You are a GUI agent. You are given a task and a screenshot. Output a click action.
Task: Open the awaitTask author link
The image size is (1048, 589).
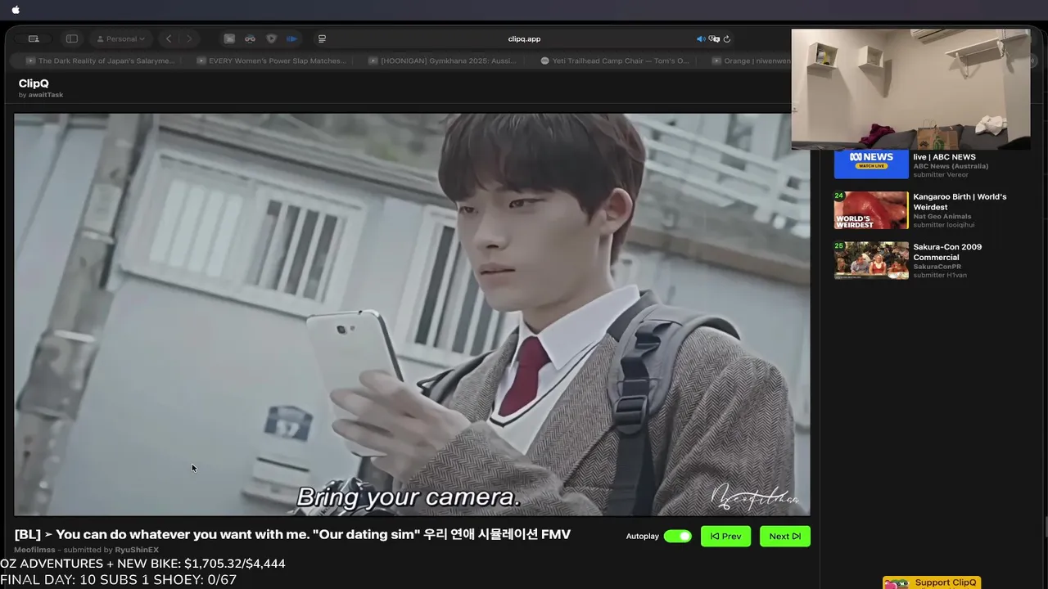[46, 95]
